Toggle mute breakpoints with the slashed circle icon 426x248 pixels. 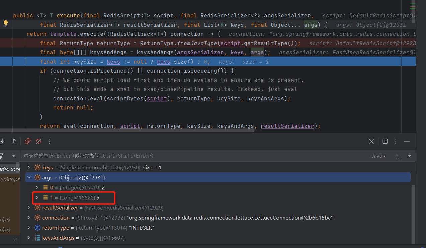38,141
